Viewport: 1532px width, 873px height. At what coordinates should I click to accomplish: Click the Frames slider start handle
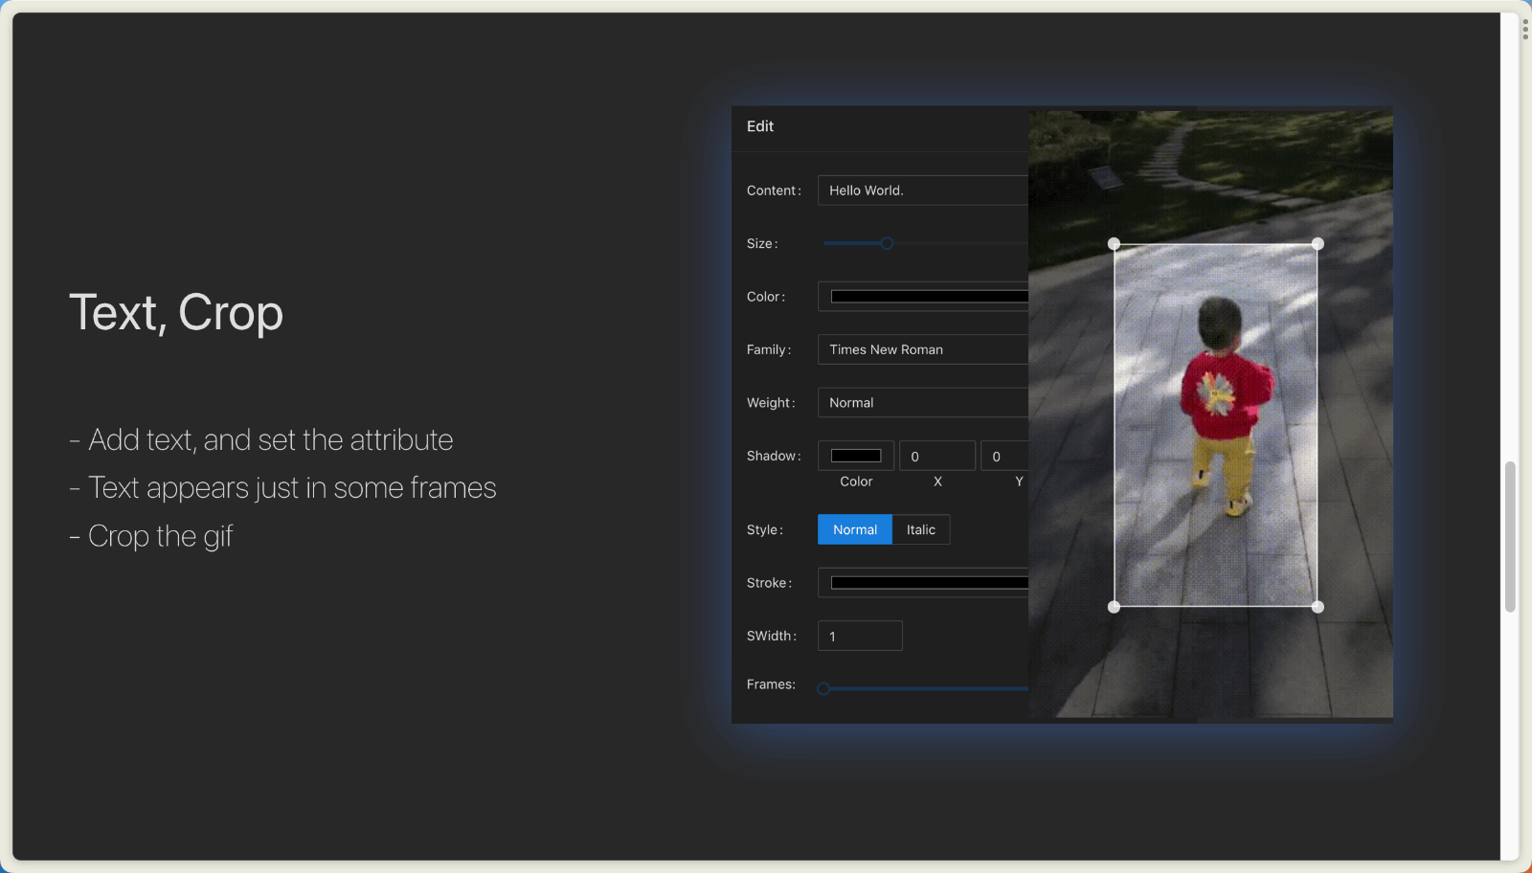[x=823, y=688]
